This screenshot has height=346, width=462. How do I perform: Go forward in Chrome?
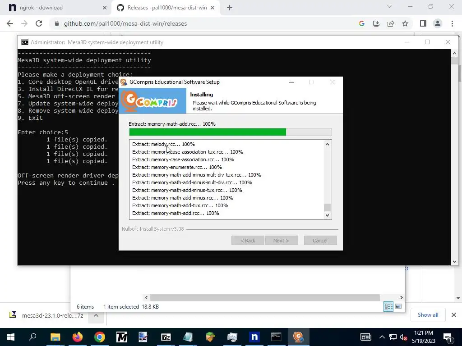[x=24, y=23]
